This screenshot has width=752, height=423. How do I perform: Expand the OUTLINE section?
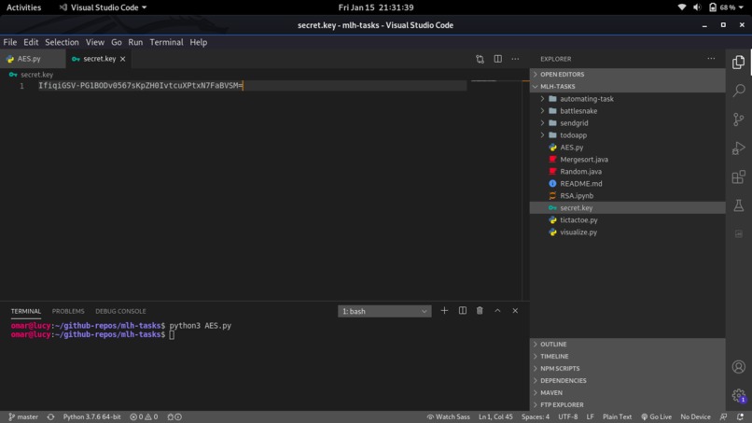tap(627, 345)
